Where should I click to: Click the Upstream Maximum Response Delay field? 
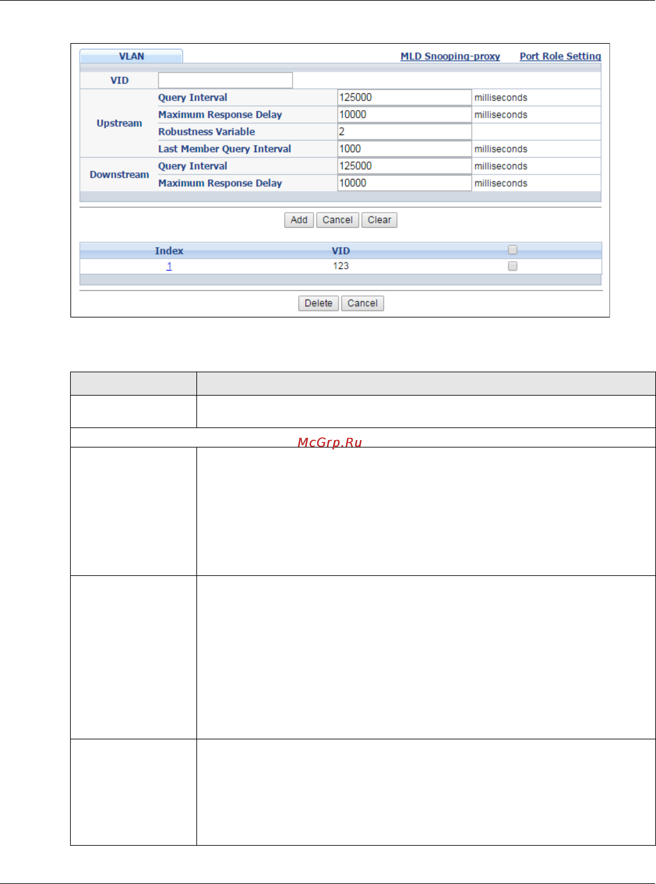tap(404, 114)
